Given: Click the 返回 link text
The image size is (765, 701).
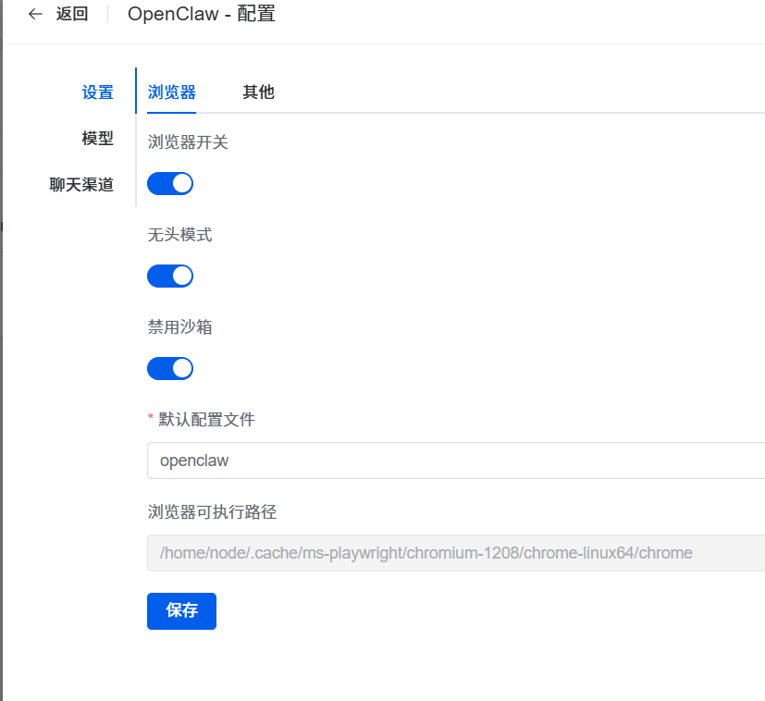Looking at the screenshot, I should 72,14.
